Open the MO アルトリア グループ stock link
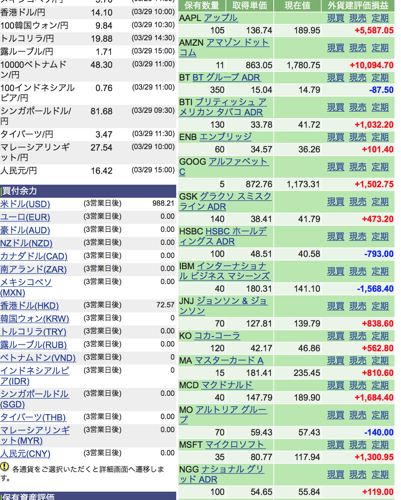 223,415
